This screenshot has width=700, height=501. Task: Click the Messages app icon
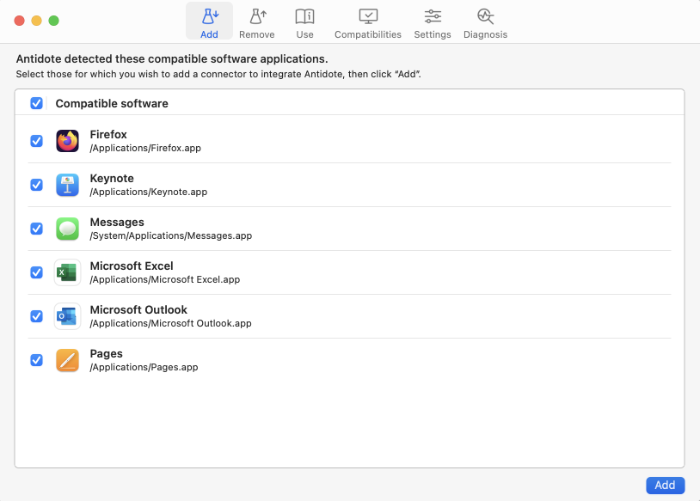(x=67, y=228)
